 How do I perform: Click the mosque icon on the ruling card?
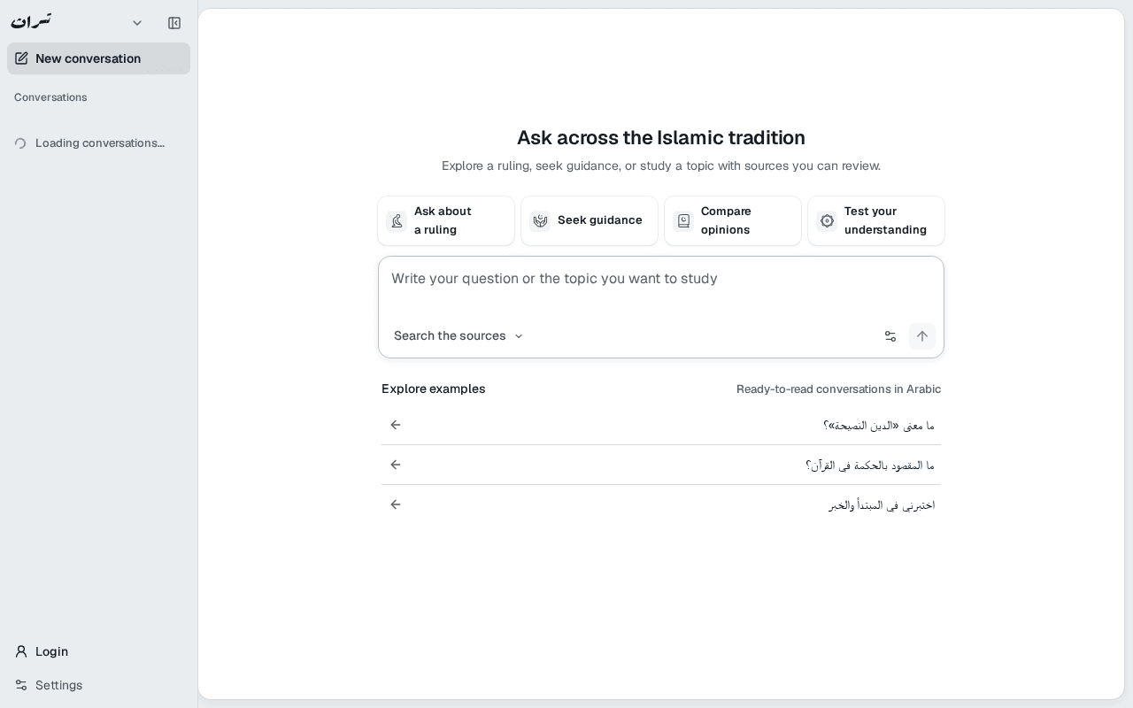pyautogui.click(x=397, y=221)
